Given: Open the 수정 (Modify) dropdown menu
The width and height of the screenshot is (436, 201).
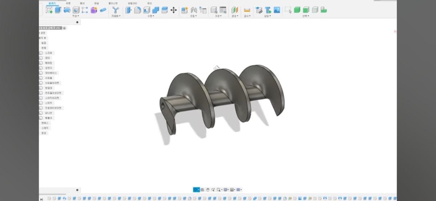Looking at the screenshot, I should click(x=150, y=16).
